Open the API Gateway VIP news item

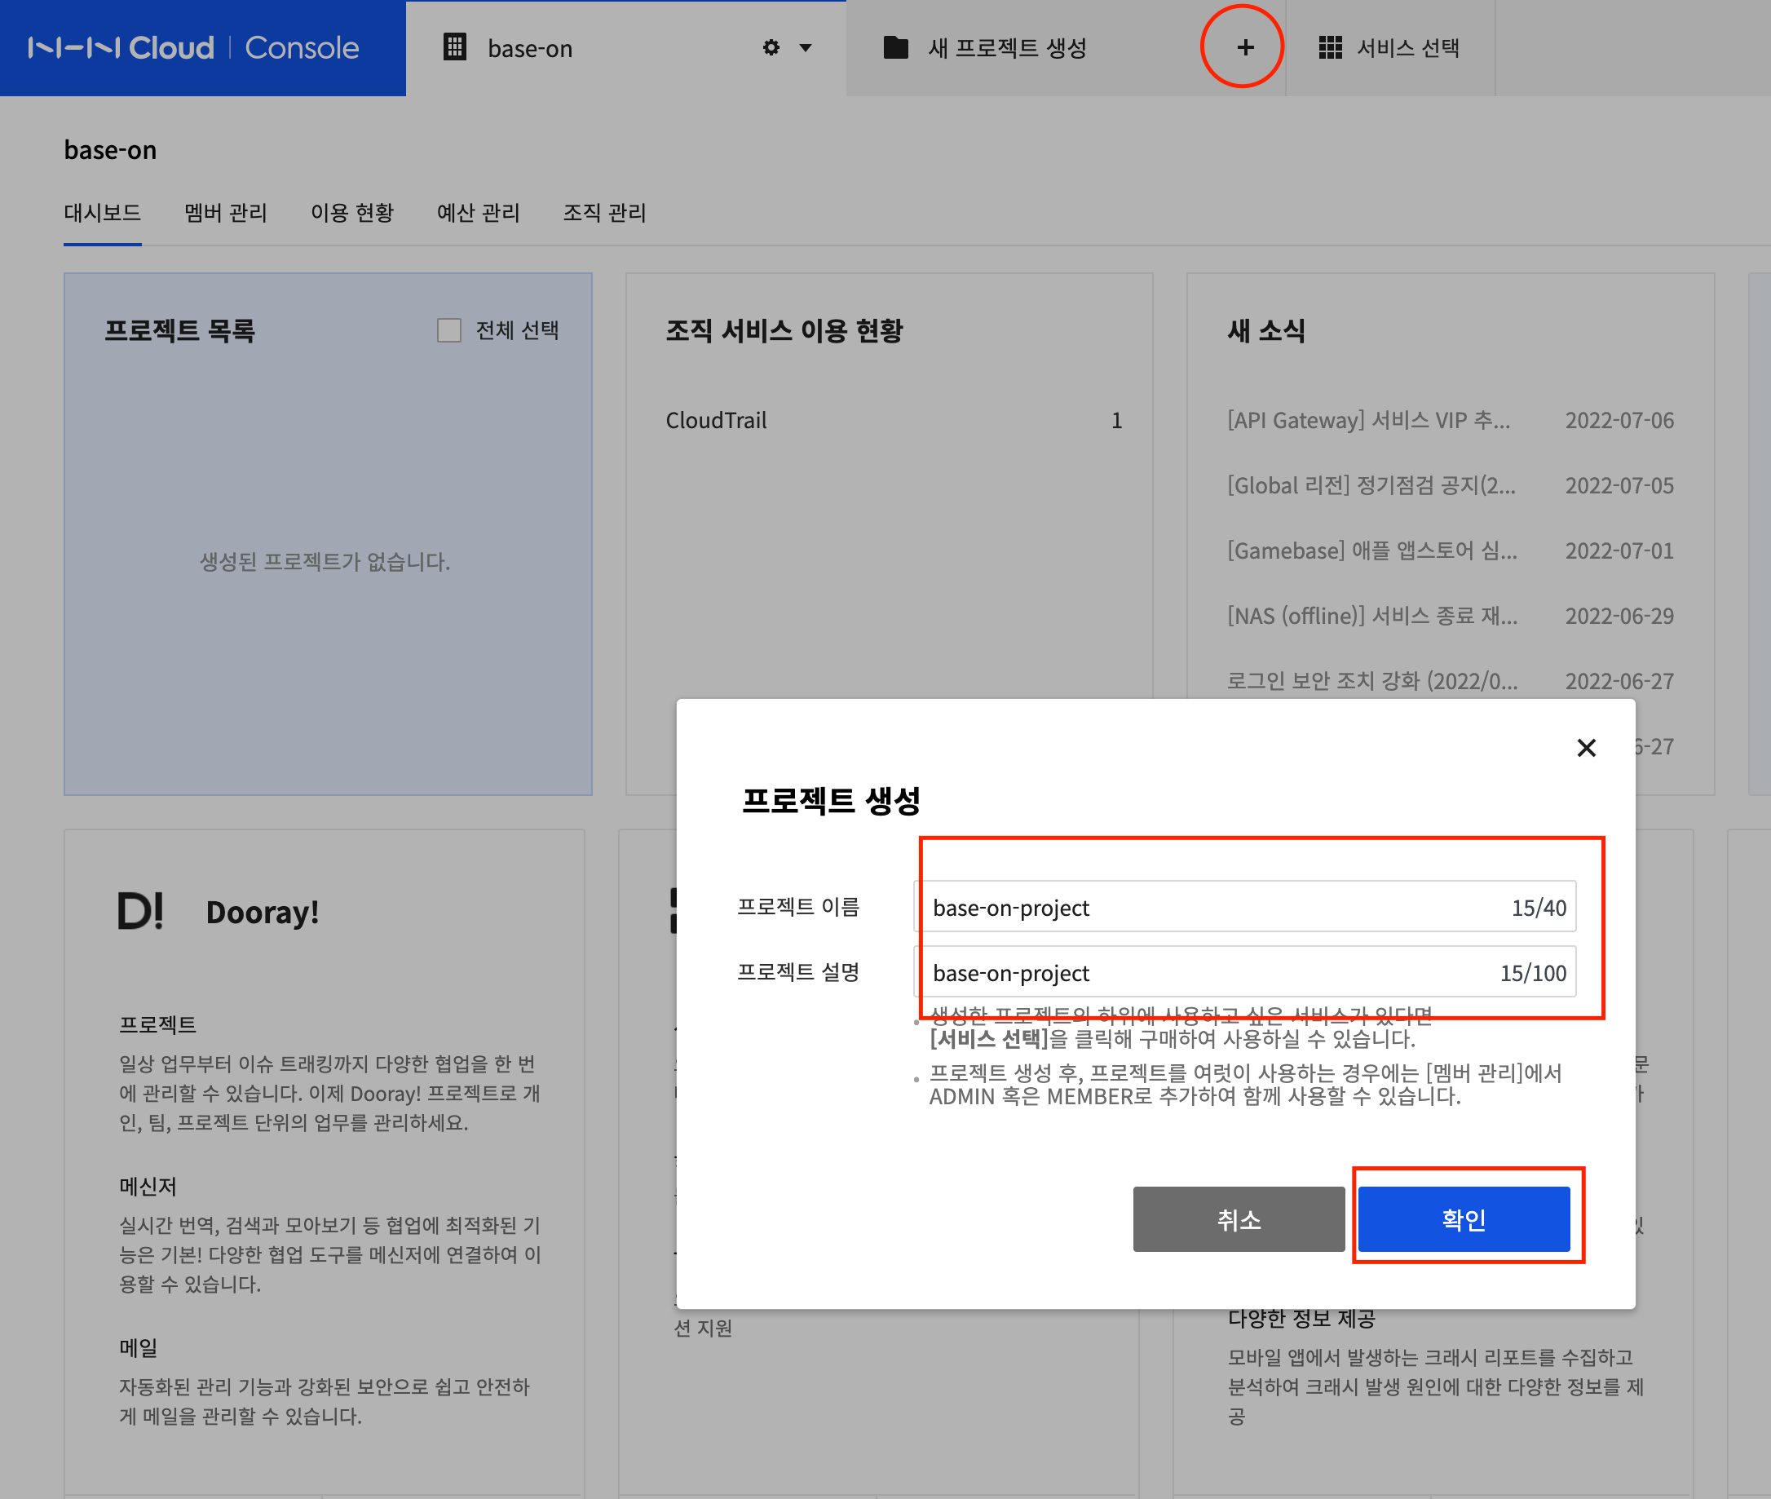(x=1367, y=421)
